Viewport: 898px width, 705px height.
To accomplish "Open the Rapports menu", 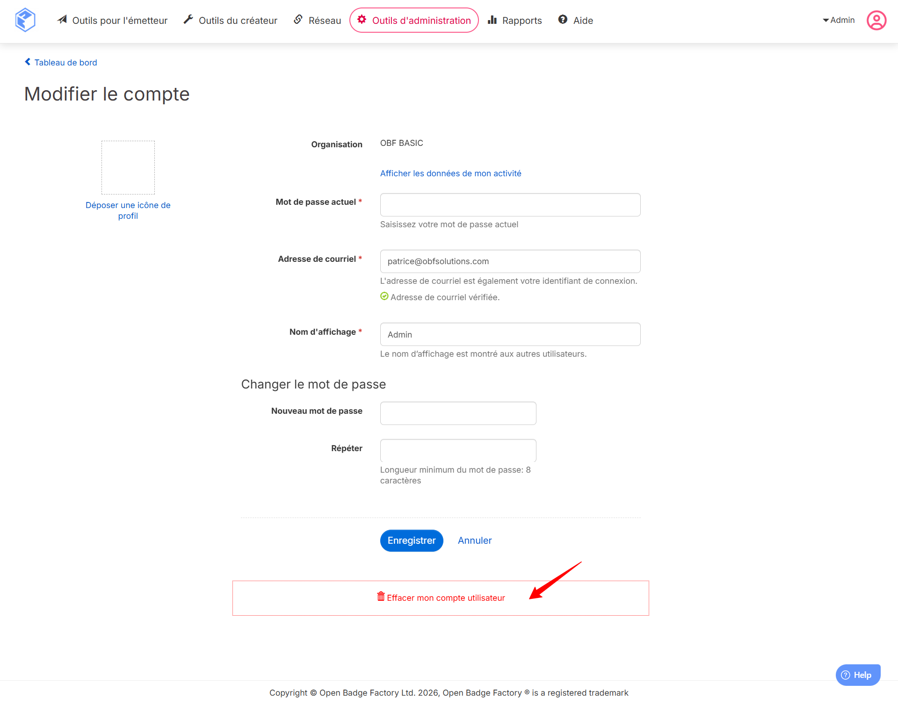I will (x=514, y=21).
